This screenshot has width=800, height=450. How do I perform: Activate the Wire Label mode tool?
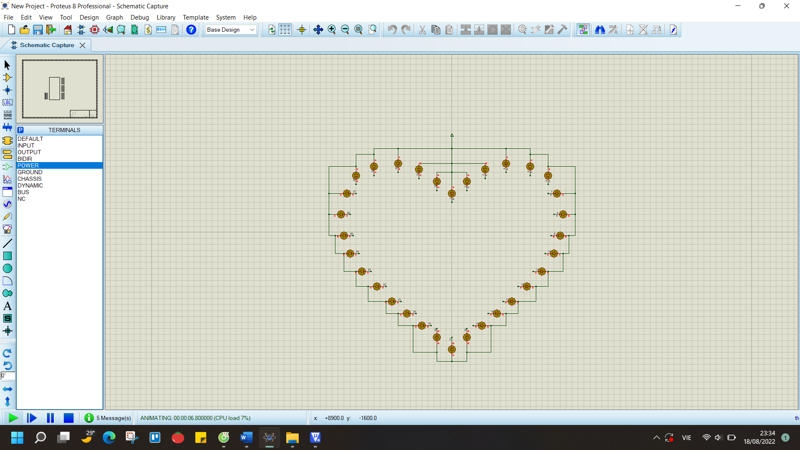(7, 102)
